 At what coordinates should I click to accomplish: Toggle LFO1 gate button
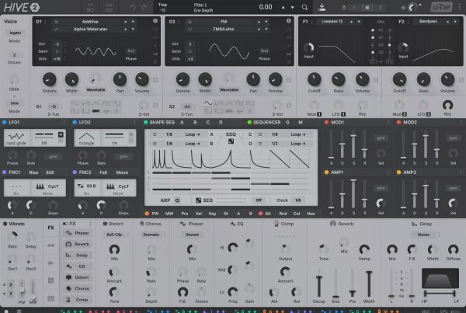tap(53, 156)
